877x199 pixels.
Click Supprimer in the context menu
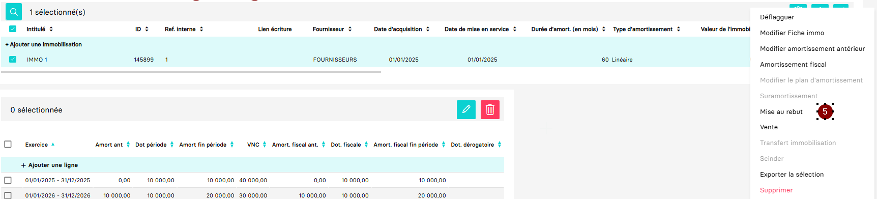[x=776, y=190]
